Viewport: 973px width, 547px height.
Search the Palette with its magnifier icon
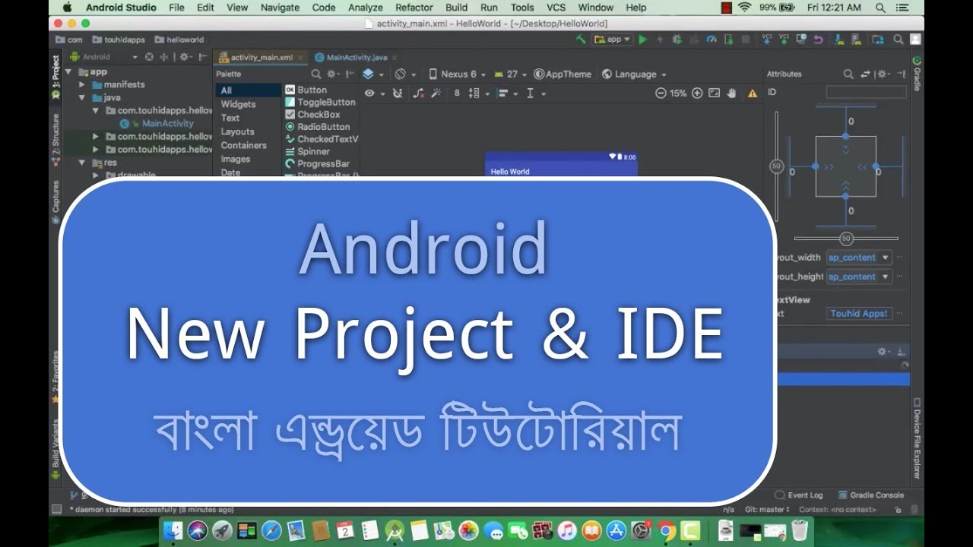[x=316, y=74]
